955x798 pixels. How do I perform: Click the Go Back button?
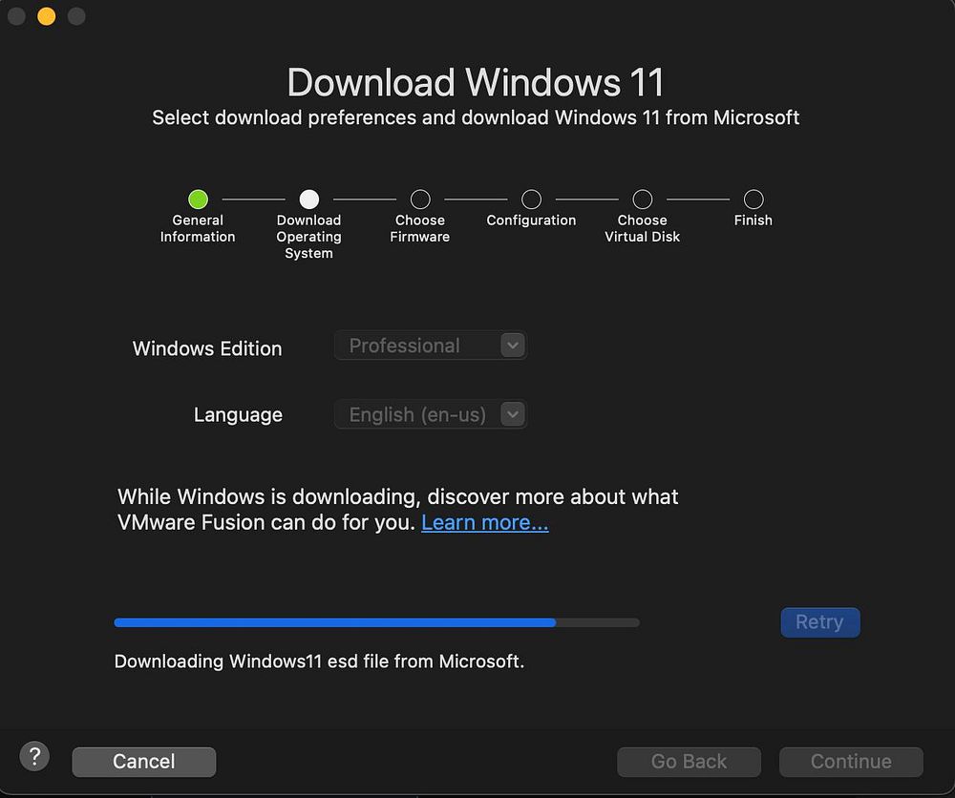(689, 762)
